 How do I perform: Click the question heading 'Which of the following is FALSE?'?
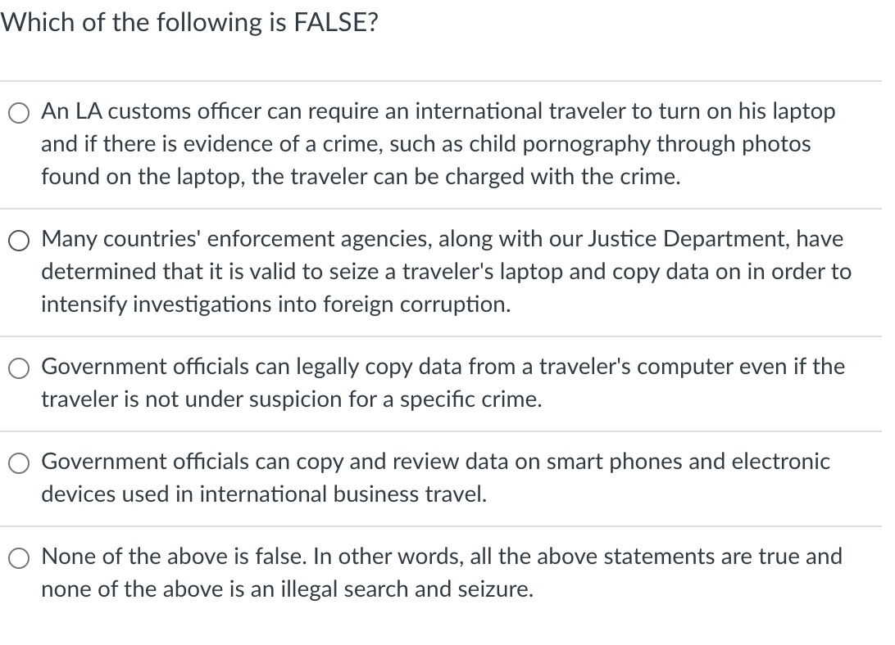(190, 22)
